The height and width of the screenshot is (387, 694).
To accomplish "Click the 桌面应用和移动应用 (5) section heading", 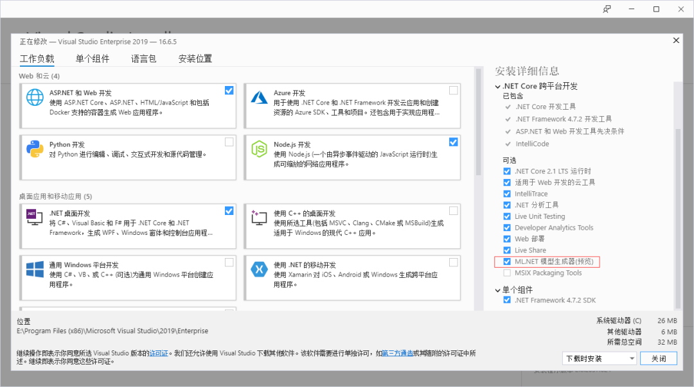I will pos(55,196).
